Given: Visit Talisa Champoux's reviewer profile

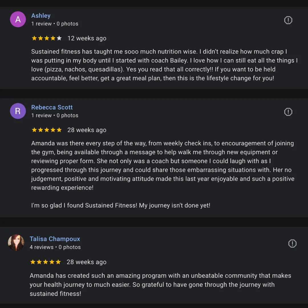Looking at the screenshot, I should [x=55, y=239].
